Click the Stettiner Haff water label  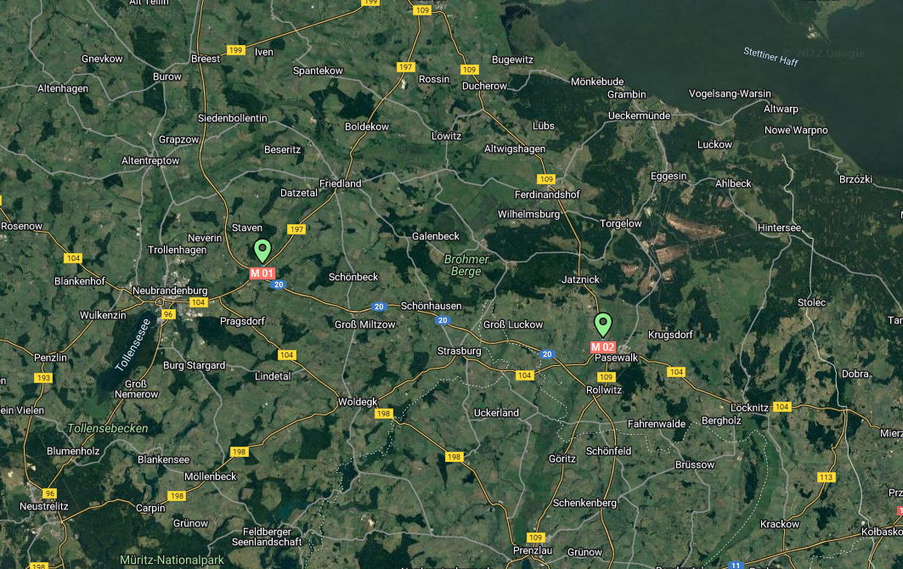(x=770, y=56)
